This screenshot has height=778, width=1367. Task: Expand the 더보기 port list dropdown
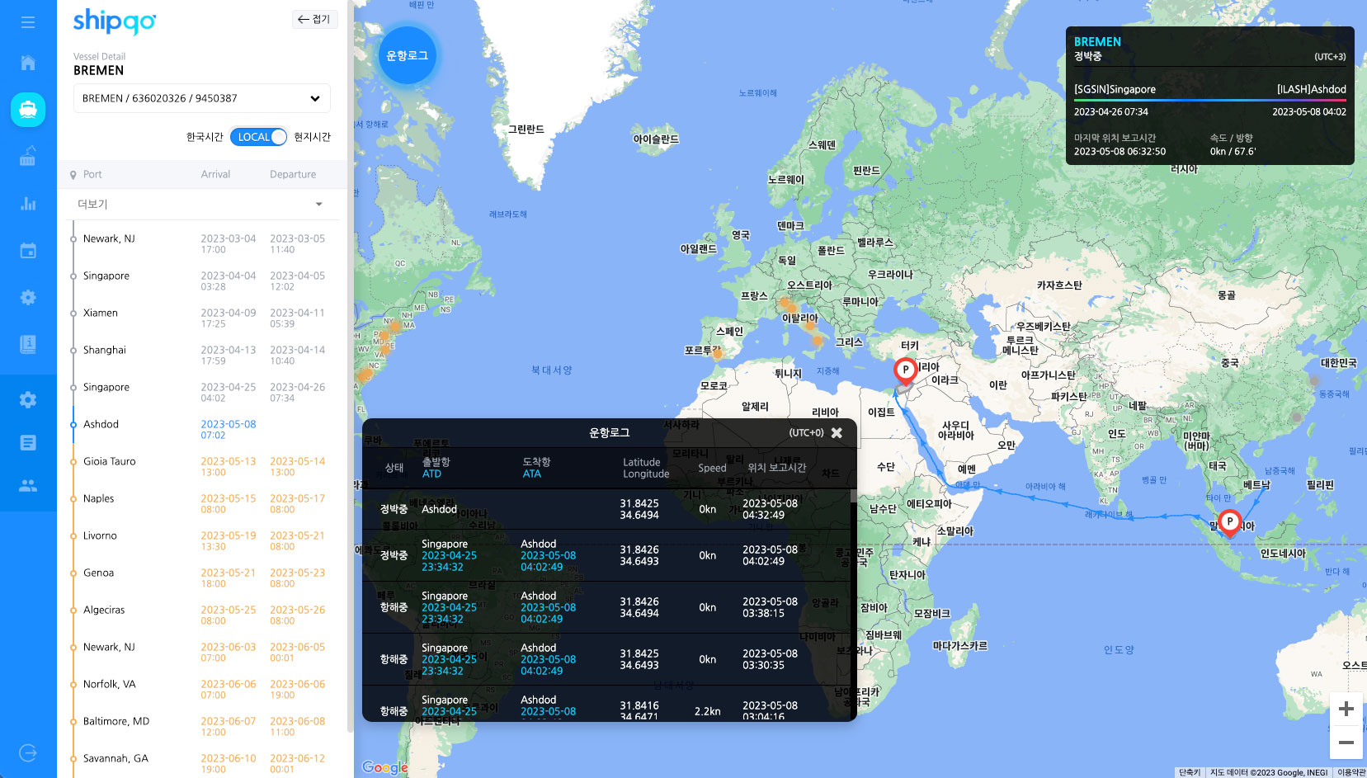click(x=318, y=204)
